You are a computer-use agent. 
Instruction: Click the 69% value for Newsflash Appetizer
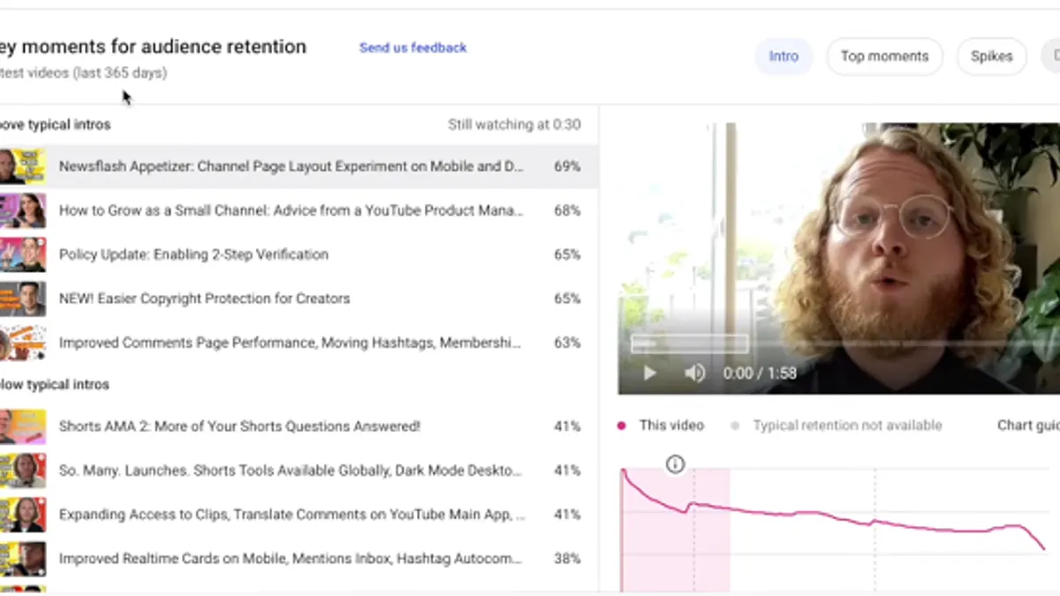(x=567, y=166)
